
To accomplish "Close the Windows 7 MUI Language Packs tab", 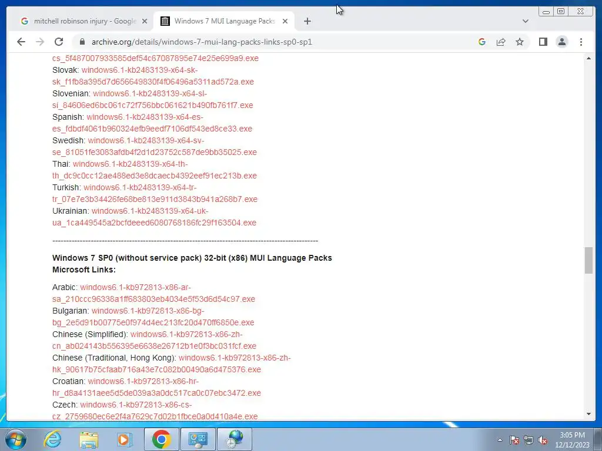I will (x=285, y=21).
